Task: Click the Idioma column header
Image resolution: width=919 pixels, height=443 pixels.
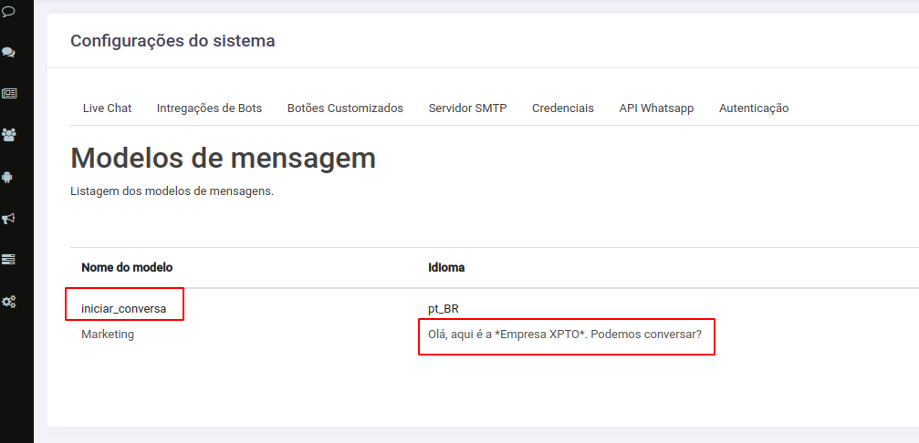Action: [446, 267]
